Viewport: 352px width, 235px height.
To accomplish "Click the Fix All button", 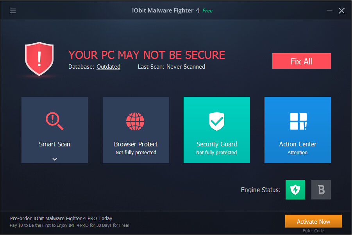I will tap(302, 61).
